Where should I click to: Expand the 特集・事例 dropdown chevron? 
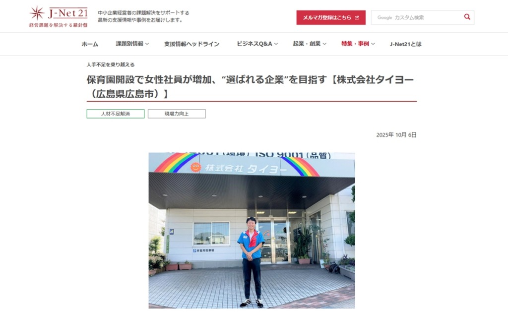(x=373, y=44)
